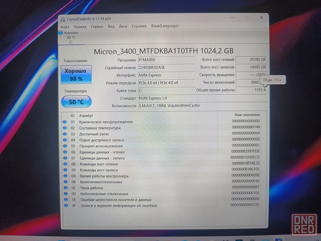
Task: Click the Общее время работы label
Action: [x=215, y=90]
